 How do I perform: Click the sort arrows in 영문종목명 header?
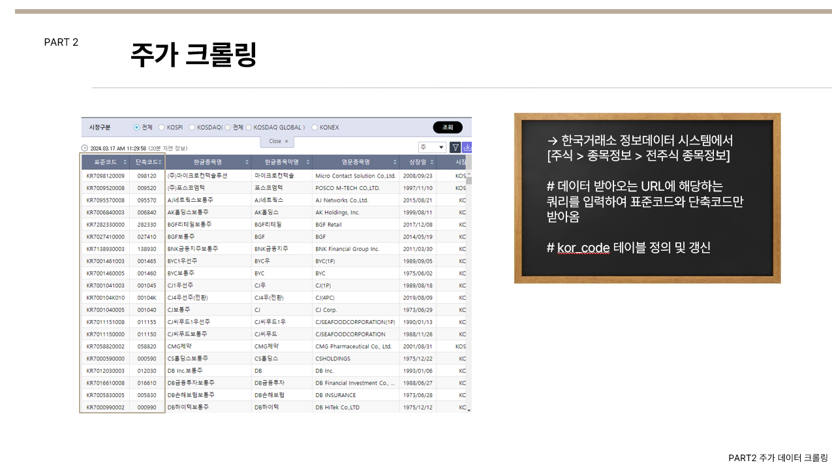pos(393,162)
